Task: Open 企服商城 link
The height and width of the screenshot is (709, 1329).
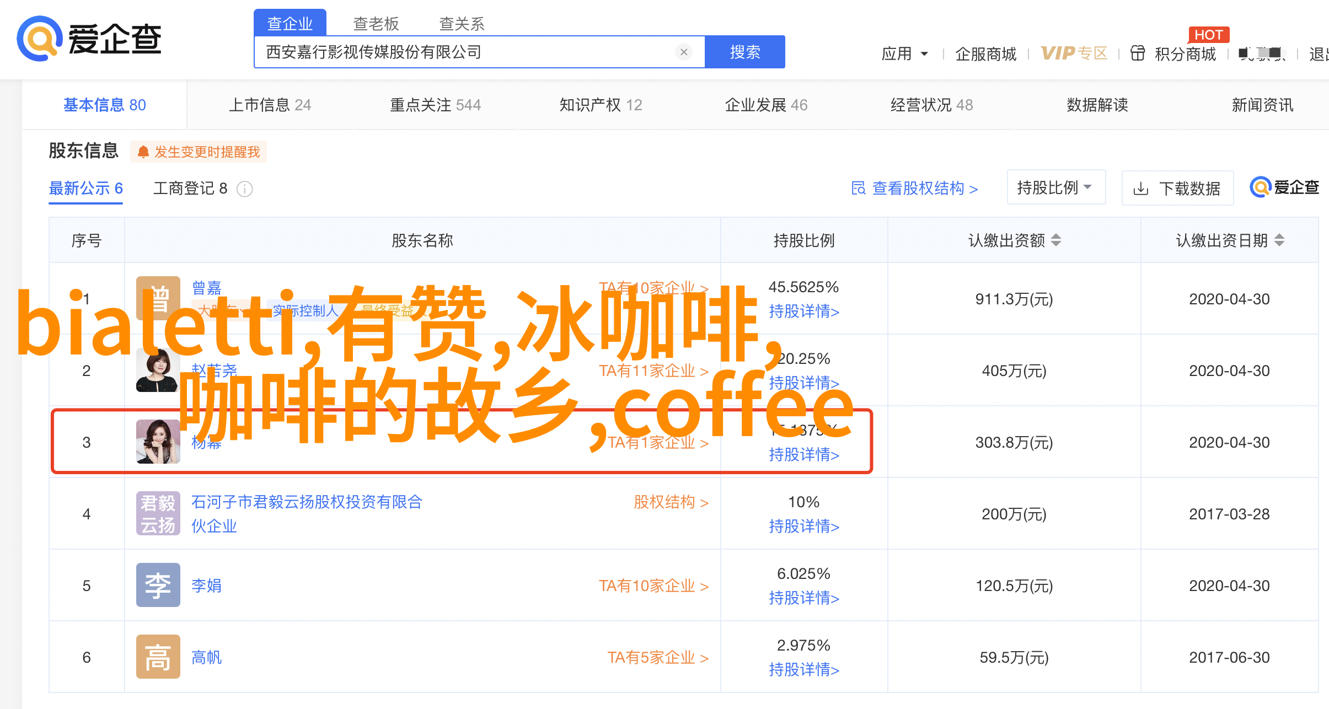Action: coord(986,53)
